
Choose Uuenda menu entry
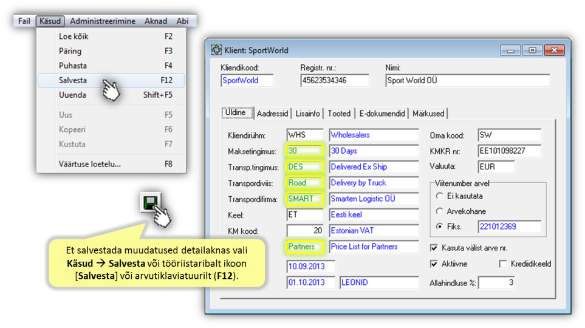[111, 95]
